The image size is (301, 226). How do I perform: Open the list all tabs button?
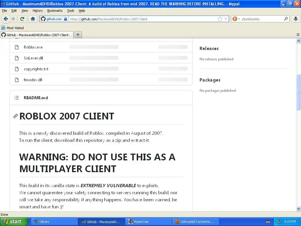298,35
